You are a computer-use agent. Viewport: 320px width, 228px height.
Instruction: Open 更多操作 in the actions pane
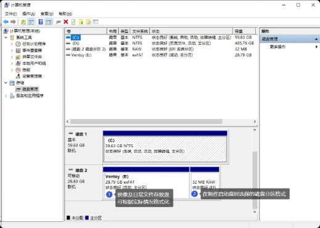click(x=277, y=47)
